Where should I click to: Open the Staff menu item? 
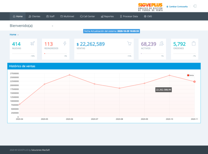point(50,16)
